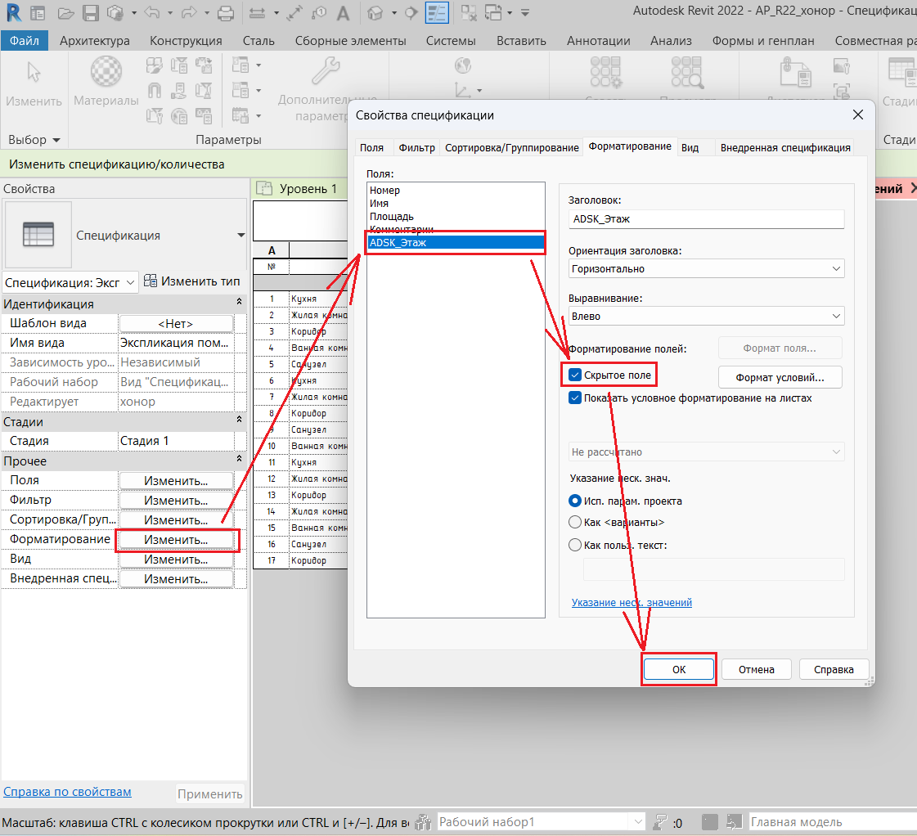The width and height of the screenshot is (917, 836).
Task: Click the default 3D view house icon
Action: [375, 13]
